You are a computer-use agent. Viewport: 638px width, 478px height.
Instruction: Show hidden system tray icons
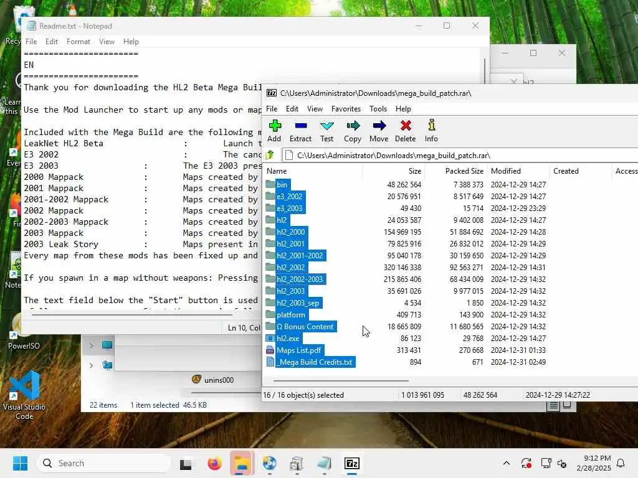click(507, 463)
